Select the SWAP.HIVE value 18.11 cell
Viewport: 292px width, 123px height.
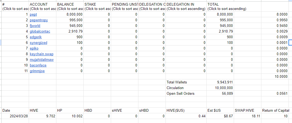[248, 116]
